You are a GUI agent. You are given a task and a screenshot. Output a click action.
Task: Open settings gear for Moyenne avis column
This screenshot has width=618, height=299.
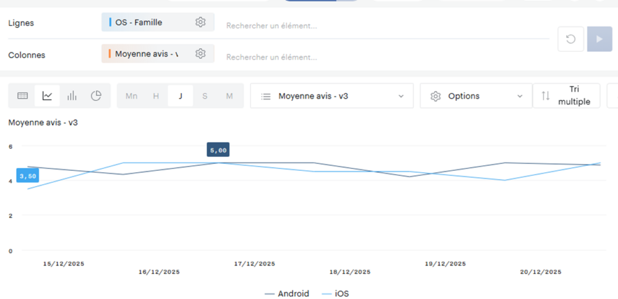click(200, 54)
